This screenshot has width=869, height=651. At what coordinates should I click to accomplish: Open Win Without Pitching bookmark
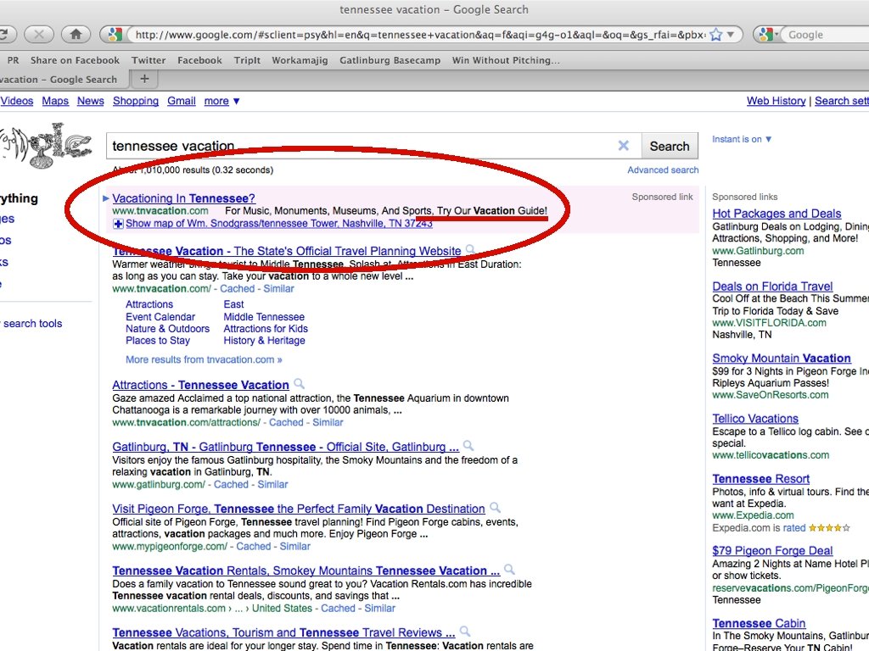click(506, 60)
